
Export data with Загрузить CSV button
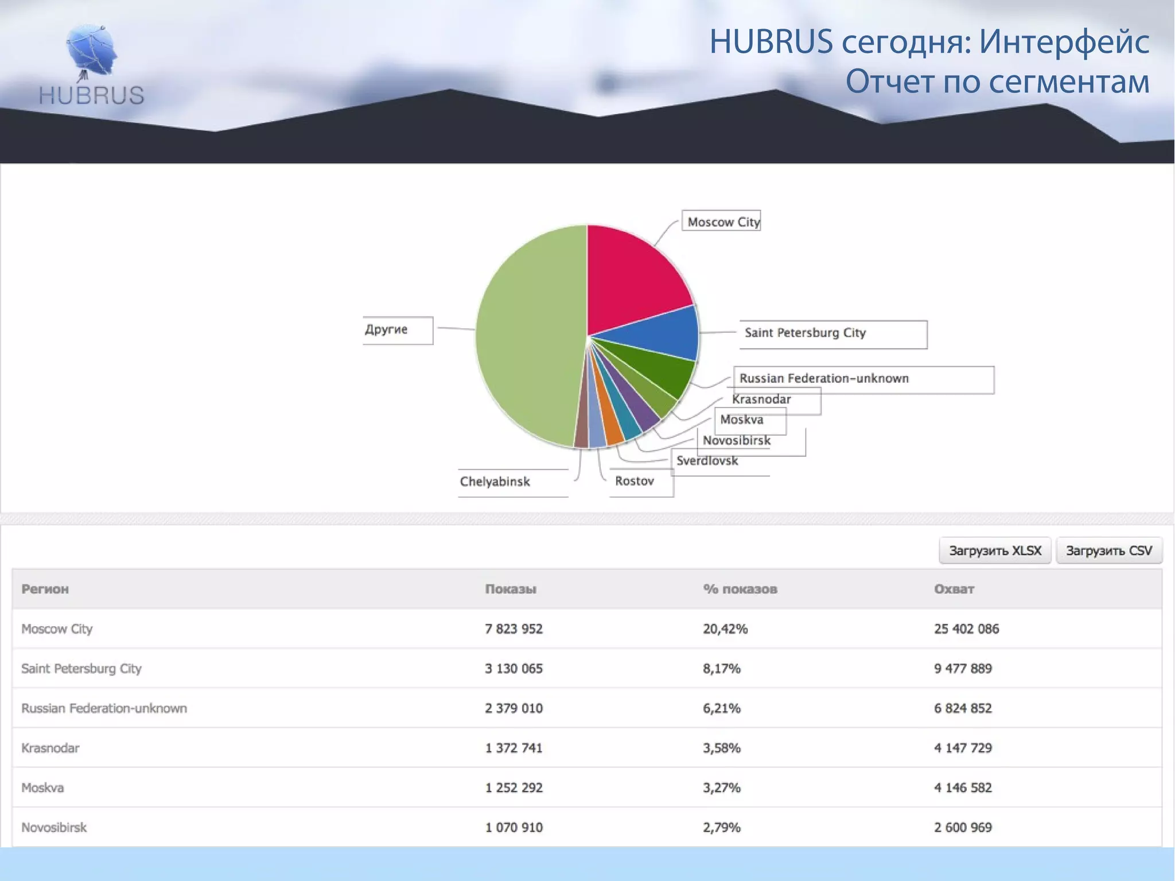(x=1109, y=550)
